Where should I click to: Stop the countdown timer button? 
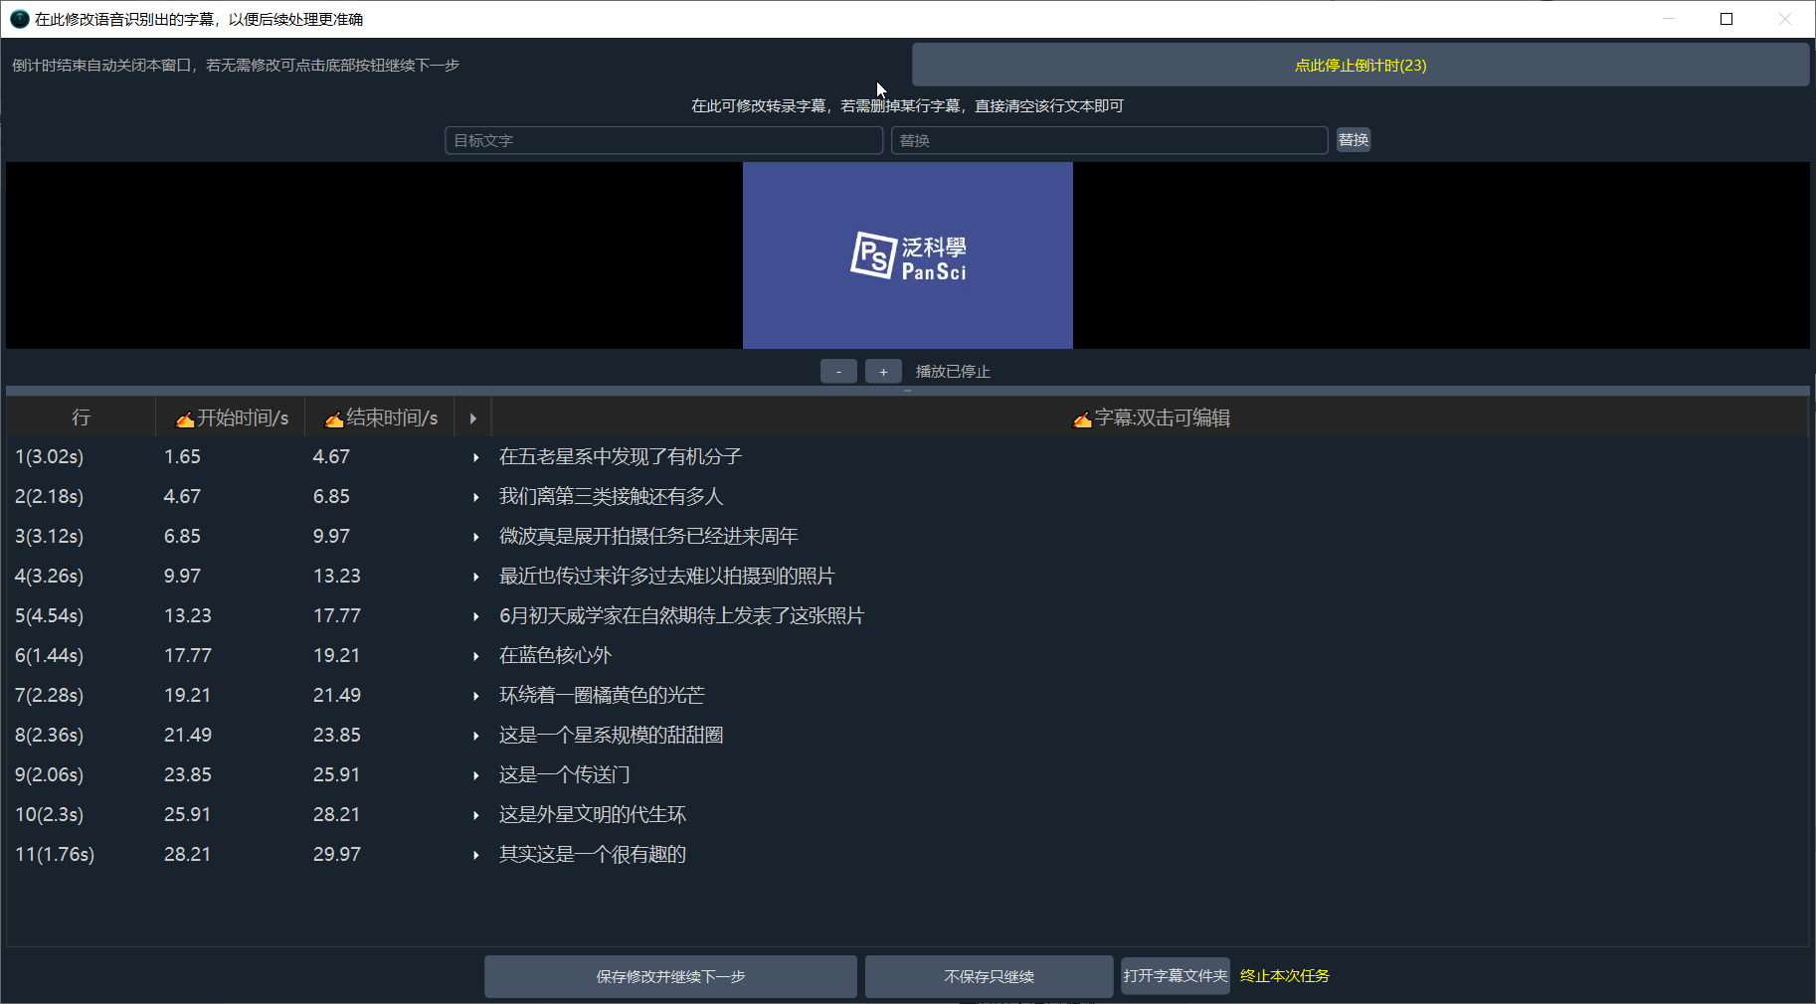(x=1361, y=65)
